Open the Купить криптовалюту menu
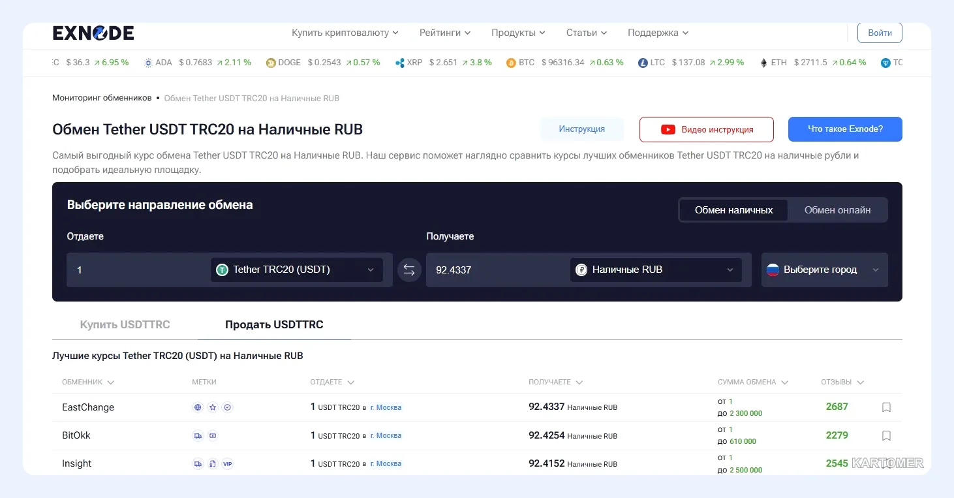954x498 pixels. tap(345, 33)
